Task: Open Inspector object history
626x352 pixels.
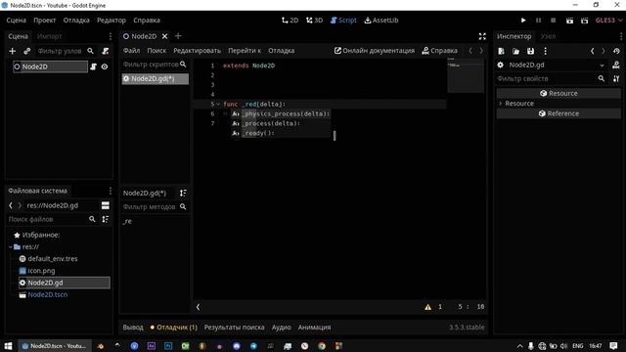Action: [616, 51]
